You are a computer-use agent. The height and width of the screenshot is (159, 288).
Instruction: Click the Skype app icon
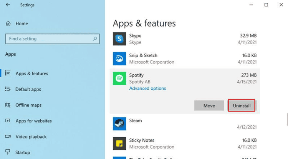pyautogui.click(x=119, y=39)
